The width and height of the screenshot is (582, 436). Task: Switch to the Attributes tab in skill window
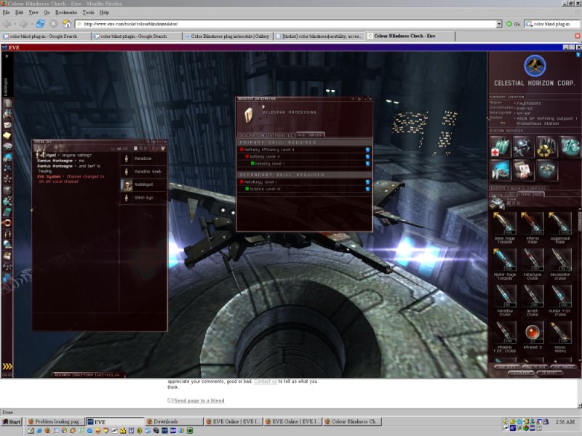coord(281,135)
